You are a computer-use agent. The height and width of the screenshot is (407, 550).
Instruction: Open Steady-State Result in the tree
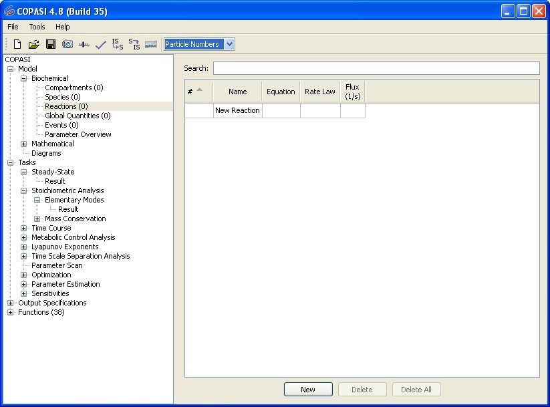point(55,181)
